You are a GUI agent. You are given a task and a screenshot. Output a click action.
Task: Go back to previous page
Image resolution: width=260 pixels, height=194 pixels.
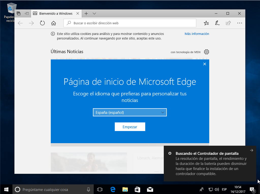pos(20,23)
